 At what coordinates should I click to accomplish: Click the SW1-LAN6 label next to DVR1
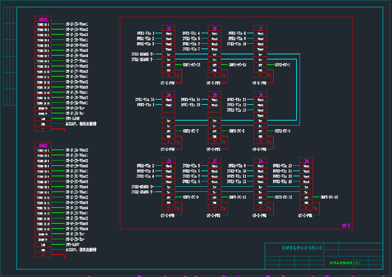point(72,119)
